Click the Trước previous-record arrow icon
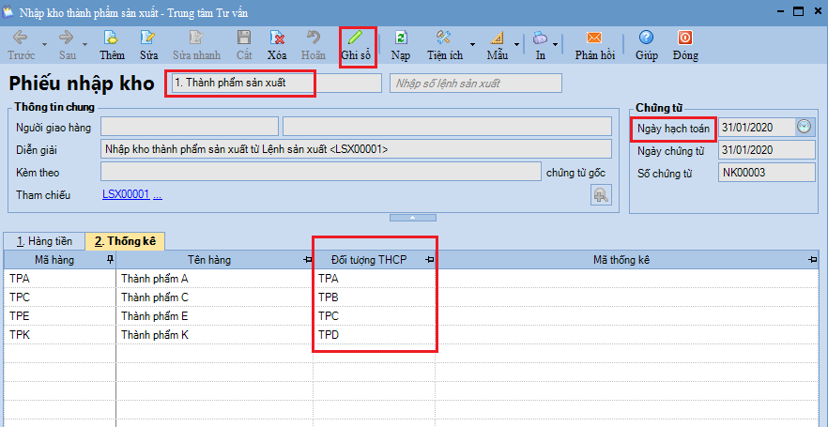Screen dimensions: 828x427 pyautogui.click(x=21, y=38)
